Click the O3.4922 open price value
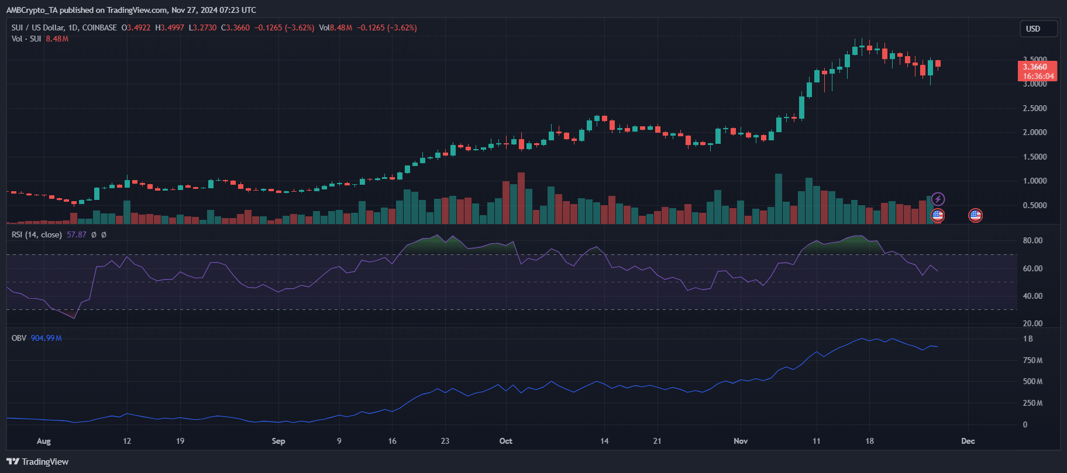Screen dimensions: 1067x473 click(136, 27)
